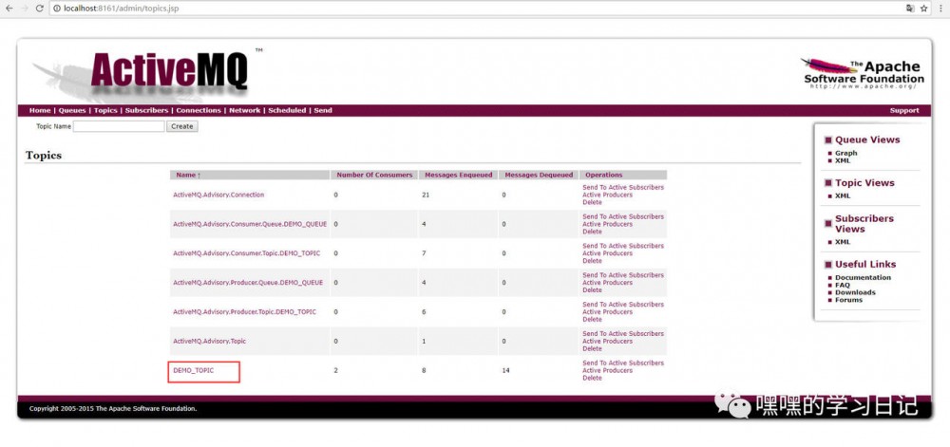Screen dimensions: 950x447
Task: Delete the ActiveMQ.Advisory.Producer.Queue.DEMO_QUEUE row
Action: 593,289
